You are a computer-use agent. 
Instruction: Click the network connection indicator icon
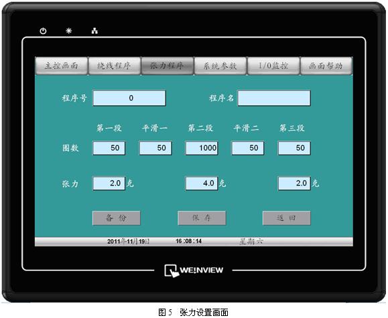[94, 31]
